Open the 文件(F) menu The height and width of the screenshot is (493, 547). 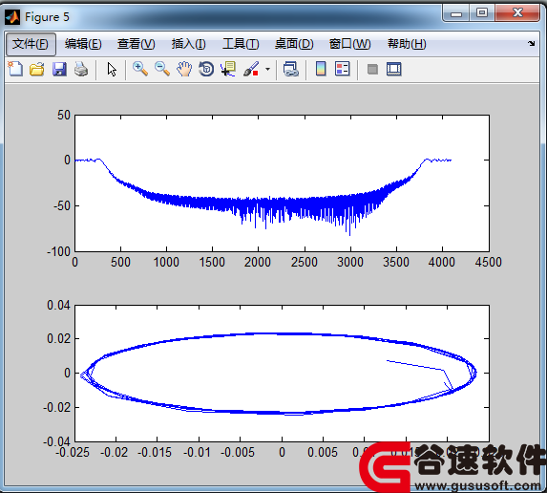[x=31, y=44]
